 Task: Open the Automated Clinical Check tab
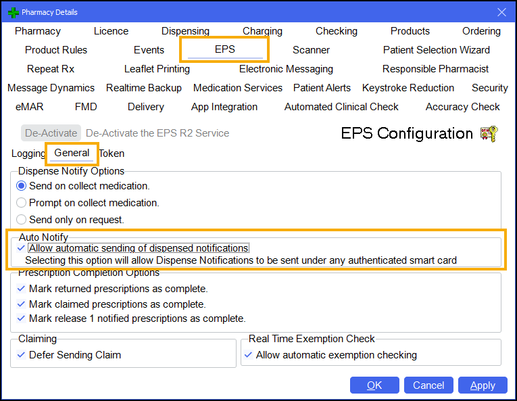click(341, 107)
